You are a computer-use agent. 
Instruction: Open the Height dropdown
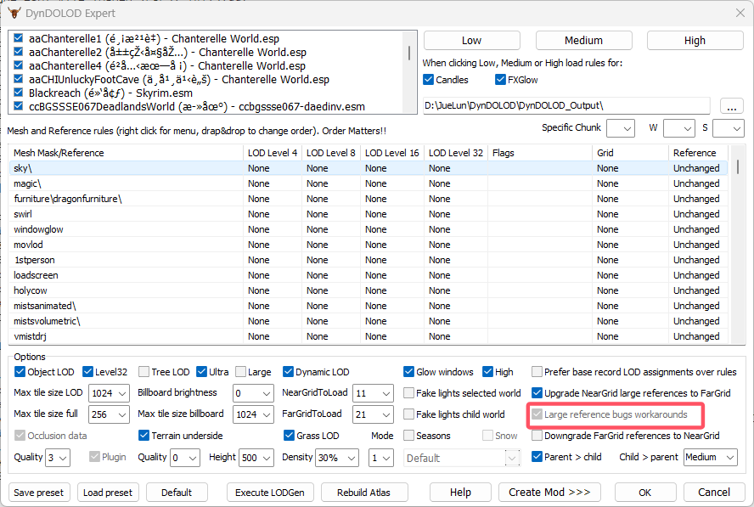[256, 458]
